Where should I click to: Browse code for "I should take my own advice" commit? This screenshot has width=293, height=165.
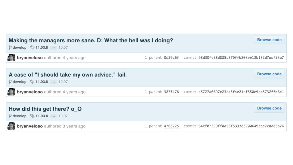point(269,74)
